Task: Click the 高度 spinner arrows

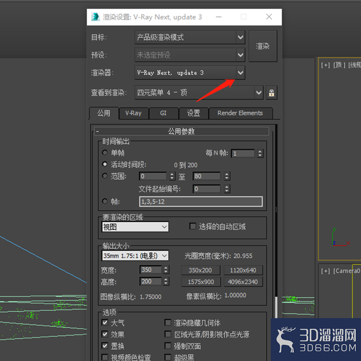Action: click(x=166, y=282)
